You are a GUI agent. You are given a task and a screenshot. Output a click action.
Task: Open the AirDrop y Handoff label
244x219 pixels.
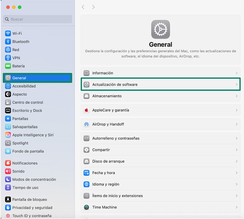coord(108,124)
